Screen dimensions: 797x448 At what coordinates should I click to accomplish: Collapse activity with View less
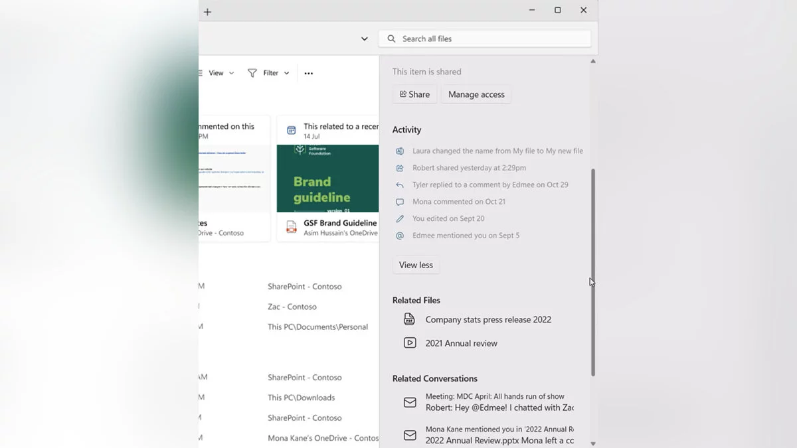pyautogui.click(x=416, y=265)
